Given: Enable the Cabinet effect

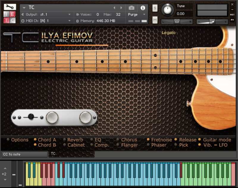Looking at the screenshot, I should 65,145.
